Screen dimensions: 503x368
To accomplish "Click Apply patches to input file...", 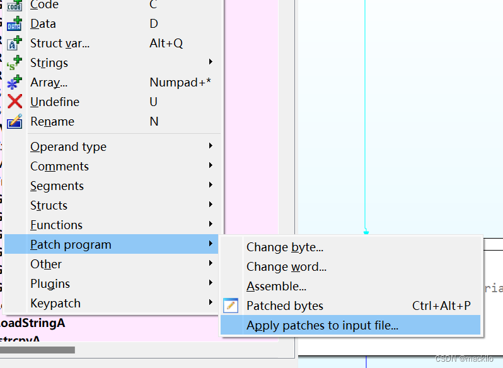I will [x=350, y=325].
